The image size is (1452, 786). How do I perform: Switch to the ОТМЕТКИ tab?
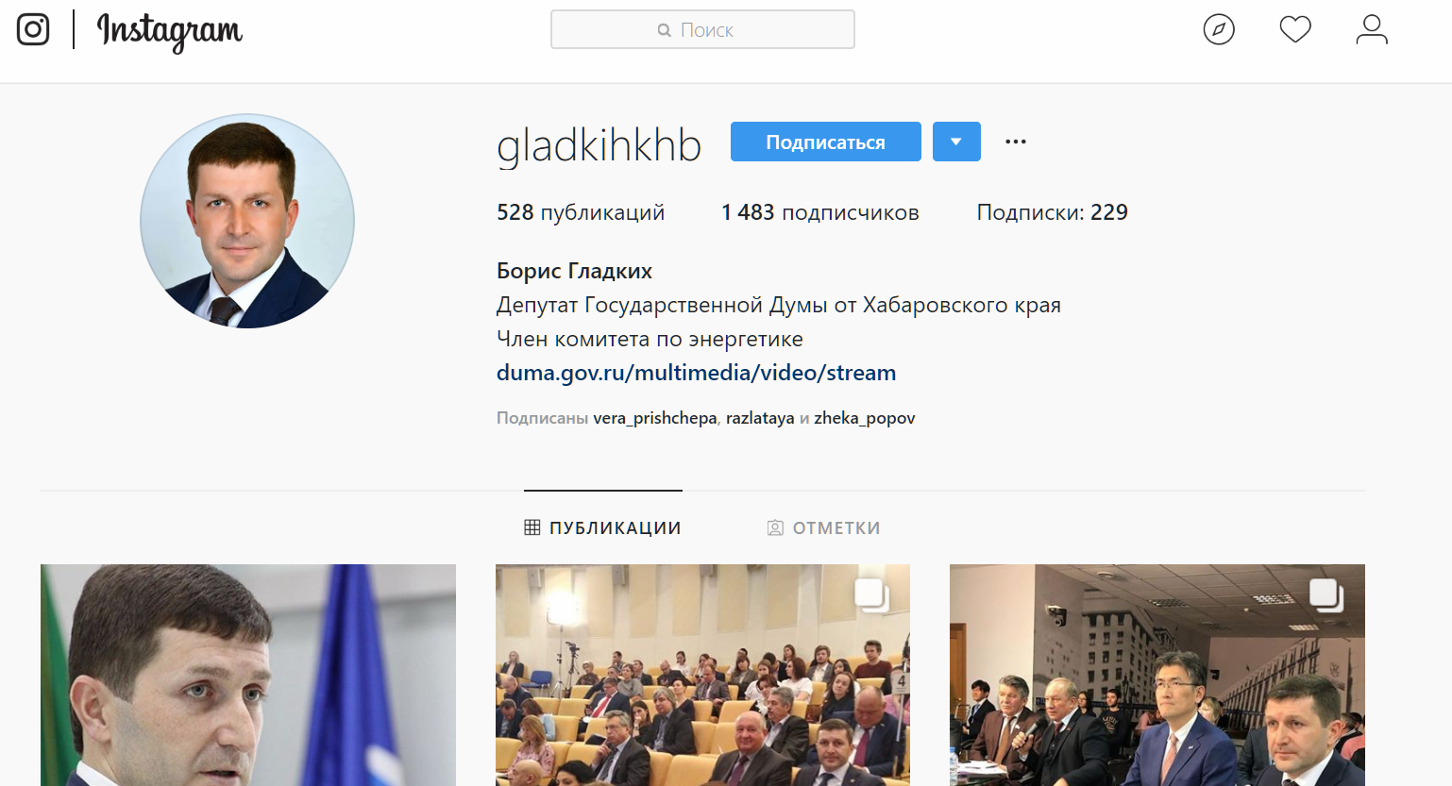click(823, 527)
